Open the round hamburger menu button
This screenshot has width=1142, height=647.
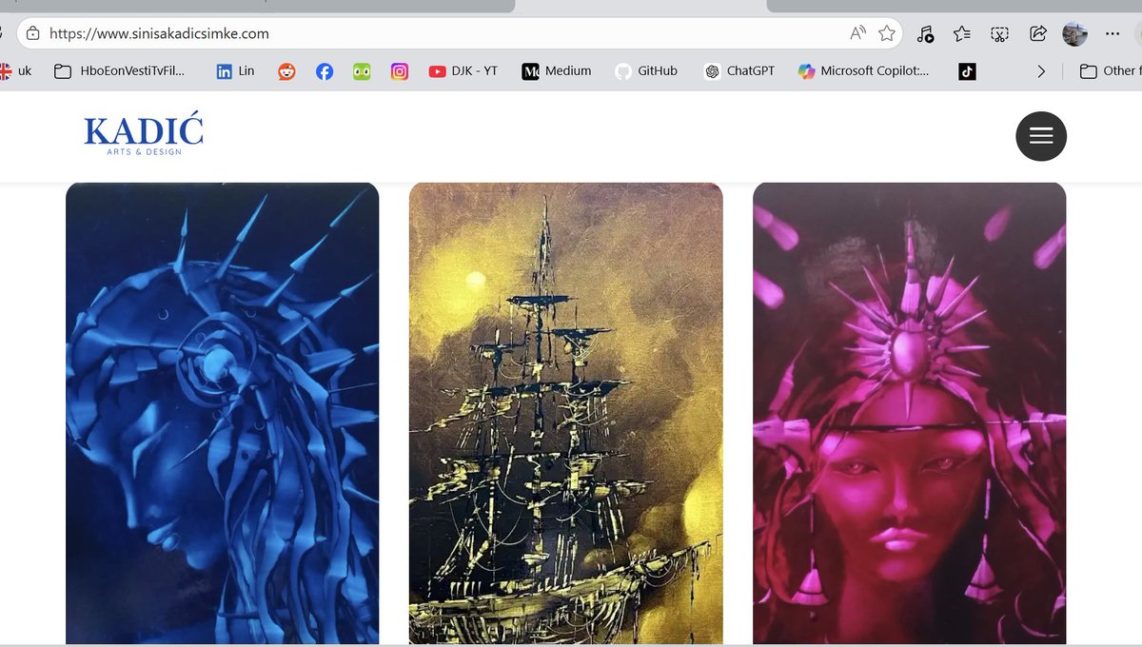tap(1041, 136)
